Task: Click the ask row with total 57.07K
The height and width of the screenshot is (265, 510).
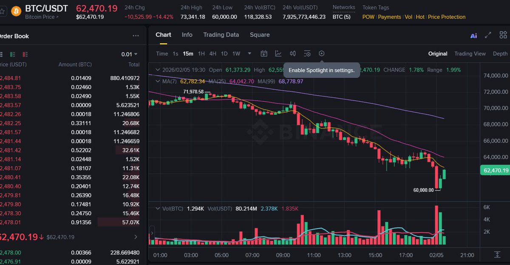Action: [70, 222]
